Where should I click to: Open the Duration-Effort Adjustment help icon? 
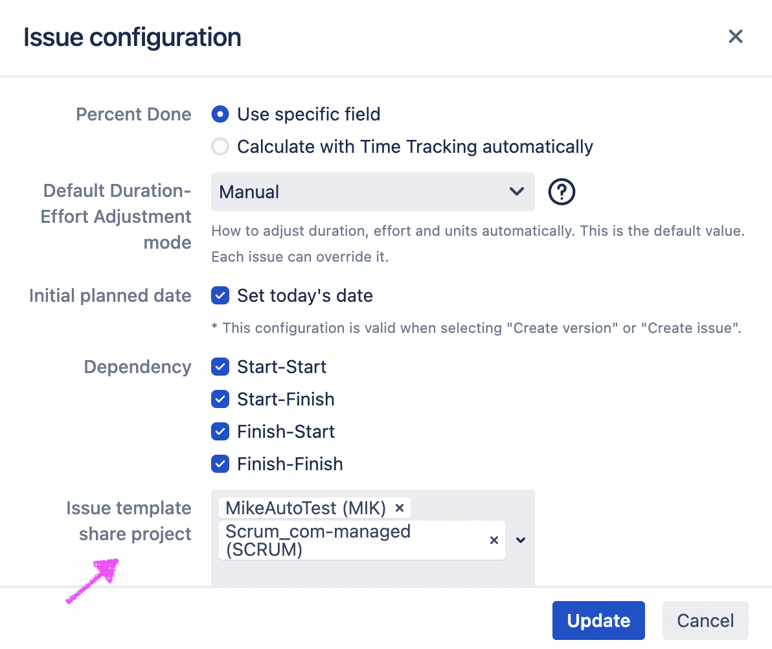pyautogui.click(x=562, y=192)
